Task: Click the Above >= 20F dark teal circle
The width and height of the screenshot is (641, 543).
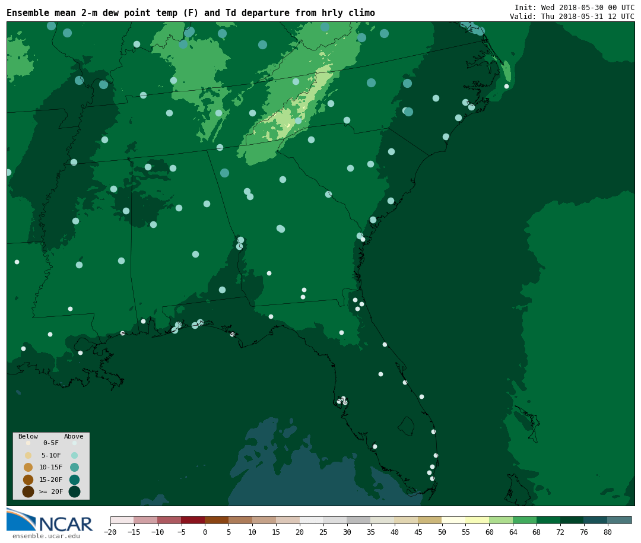Action: [x=74, y=491]
